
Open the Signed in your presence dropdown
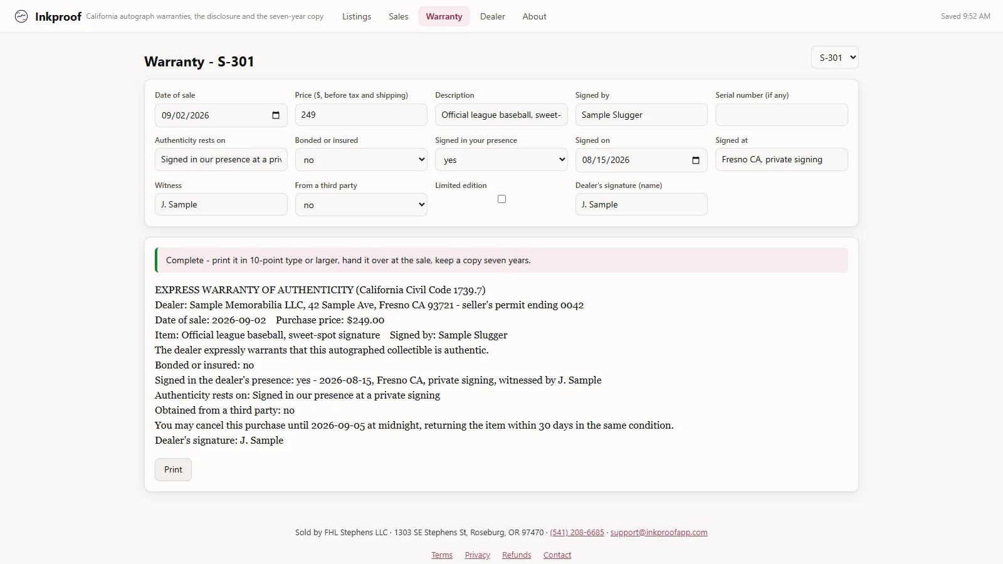501,160
